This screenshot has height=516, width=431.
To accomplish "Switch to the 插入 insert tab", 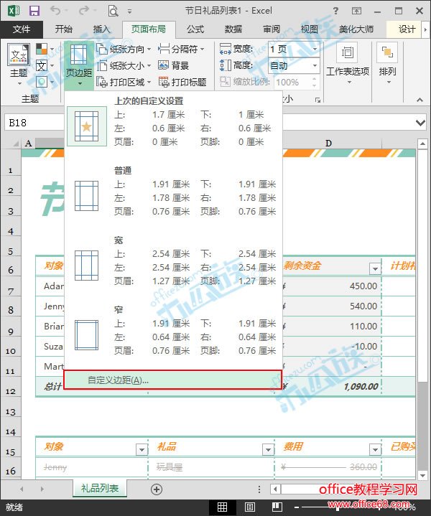I will 101,29.
